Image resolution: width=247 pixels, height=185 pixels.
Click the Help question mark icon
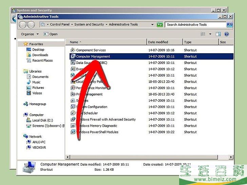(227, 34)
